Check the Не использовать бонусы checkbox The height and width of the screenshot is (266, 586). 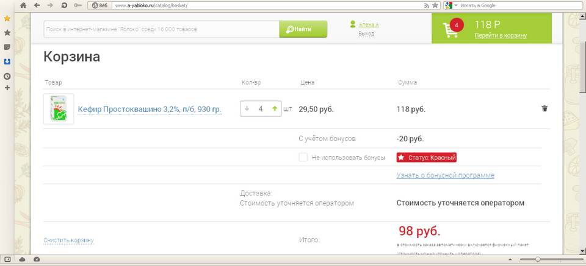[x=303, y=157]
